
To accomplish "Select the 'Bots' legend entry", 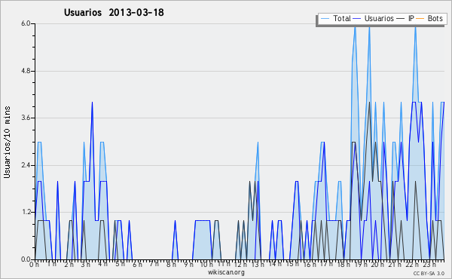I will coord(429,18).
